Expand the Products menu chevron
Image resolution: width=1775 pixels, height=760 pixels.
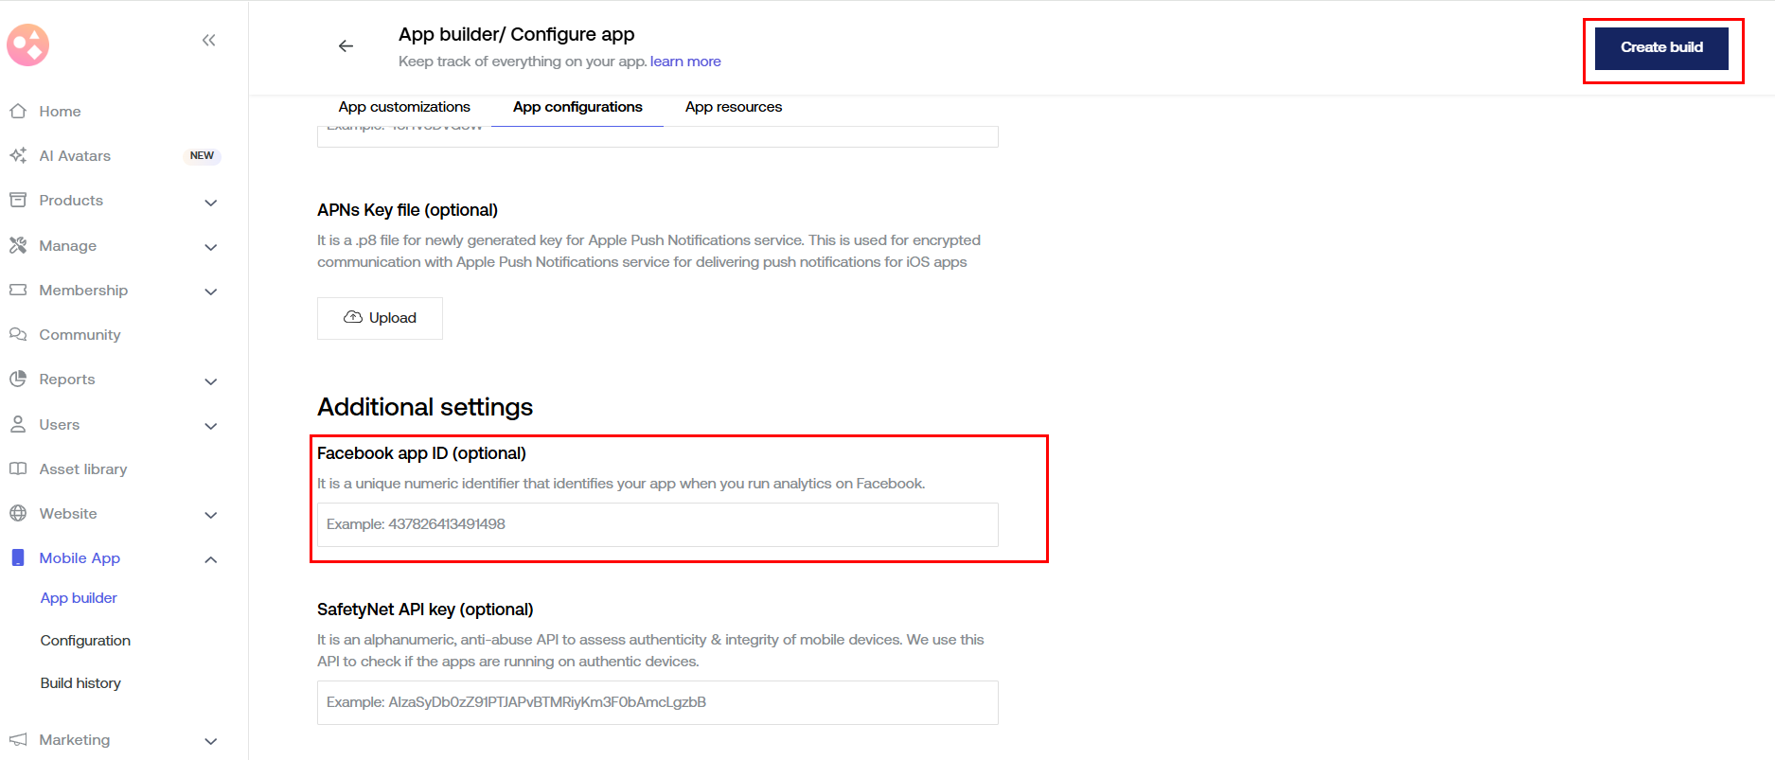211,203
